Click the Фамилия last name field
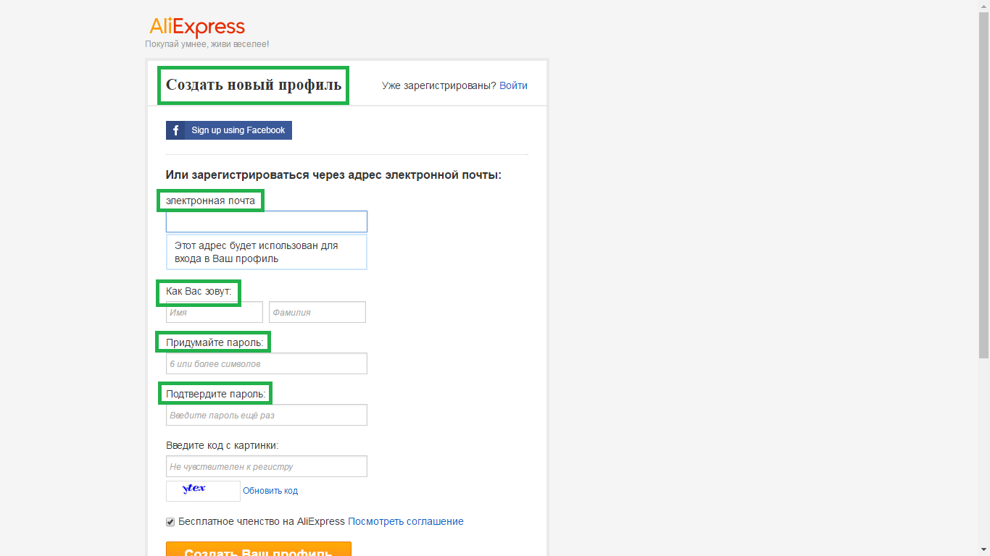Screen dimensions: 990x556 tap(317, 312)
